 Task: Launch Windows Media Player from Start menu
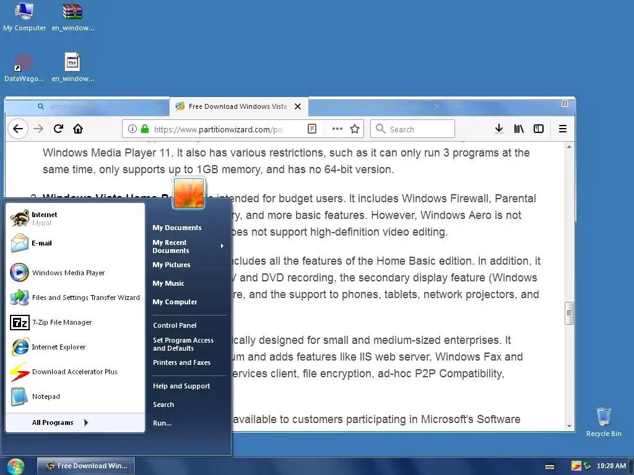pos(75,273)
